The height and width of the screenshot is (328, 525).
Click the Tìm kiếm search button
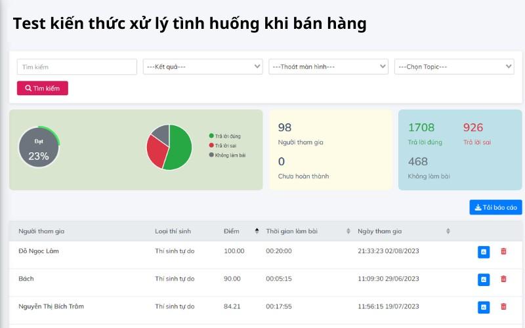[43, 88]
